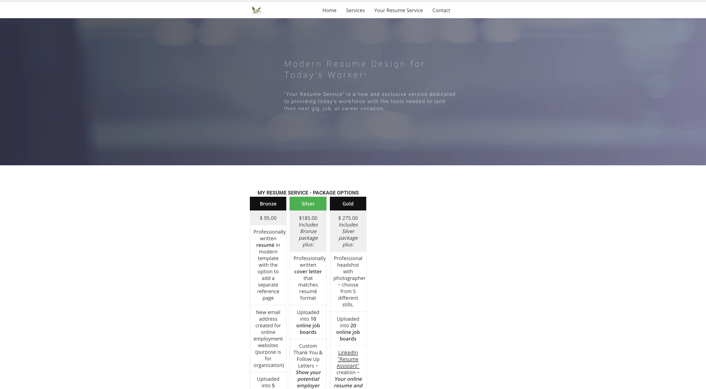Click the bird logo in header

[256, 10]
